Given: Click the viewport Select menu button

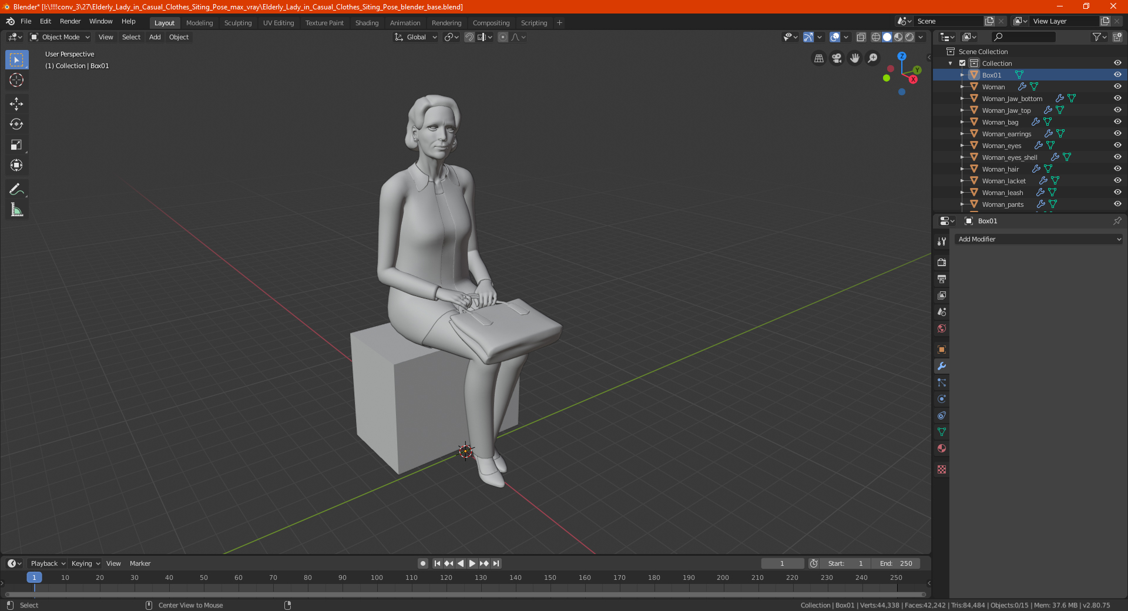Looking at the screenshot, I should (x=132, y=37).
